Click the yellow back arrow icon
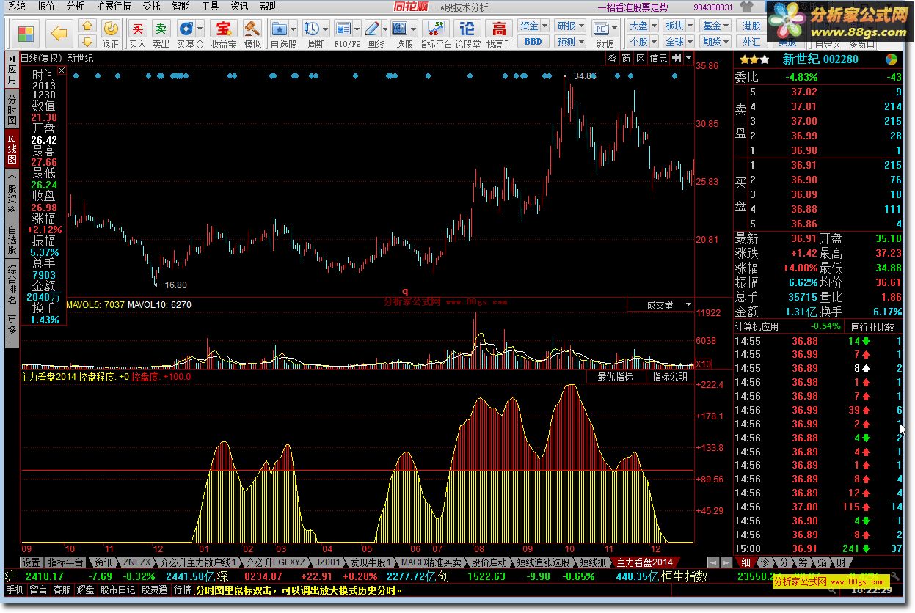The height and width of the screenshot is (613, 915). (x=59, y=34)
